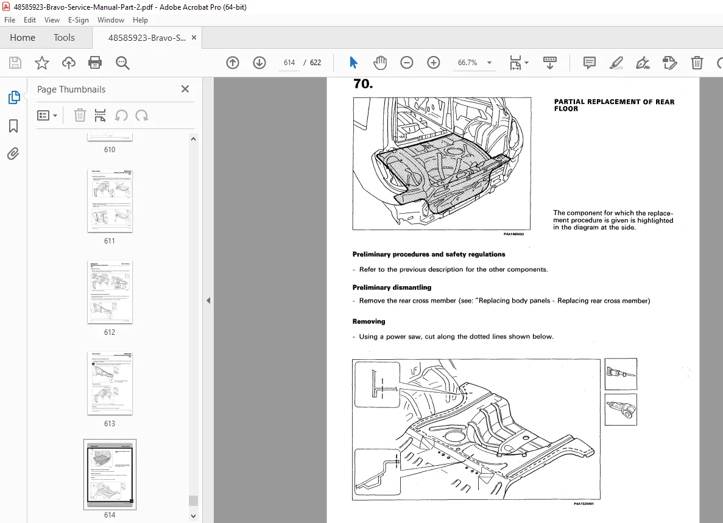Open the zoom level 66.7% dropdown
The height and width of the screenshot is (523, 723).
(x=489, y=63)
